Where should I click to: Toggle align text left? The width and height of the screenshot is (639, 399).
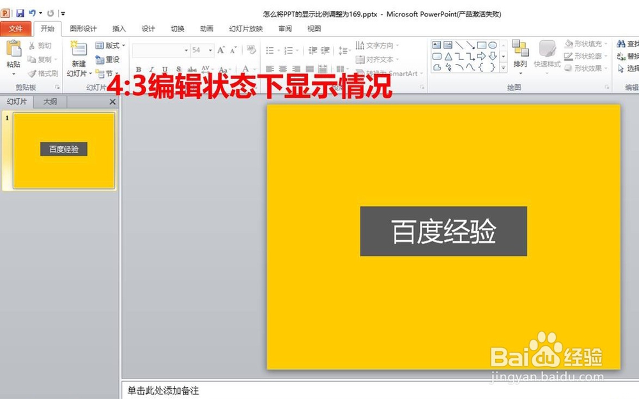[270, 69]
